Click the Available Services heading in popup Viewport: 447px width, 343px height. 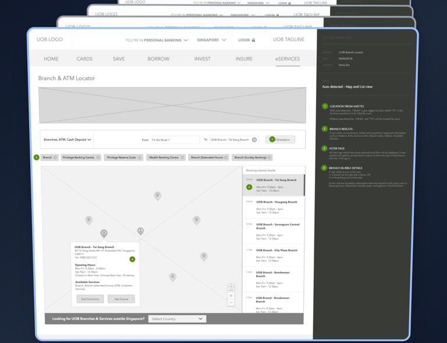coord(87,282)
